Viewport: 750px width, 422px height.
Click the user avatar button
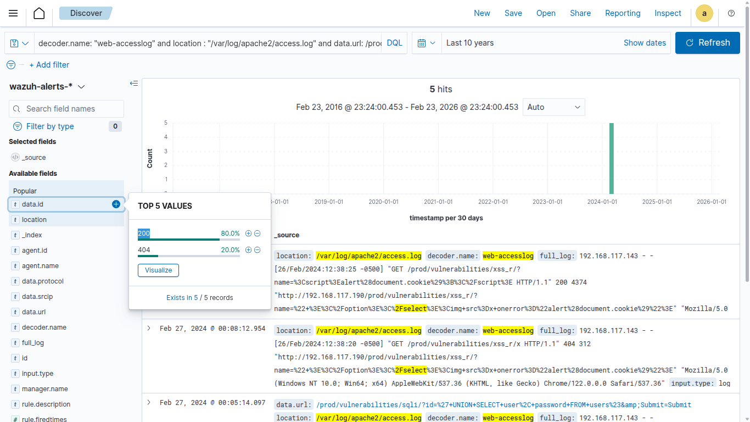pyautogui.click(x=704, y=13)
